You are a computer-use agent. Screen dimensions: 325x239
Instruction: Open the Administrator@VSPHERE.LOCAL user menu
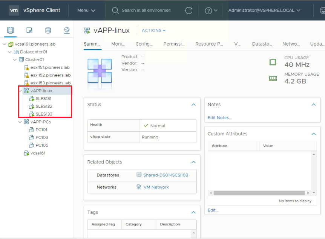pyautogui.click(x=264, y=10)
